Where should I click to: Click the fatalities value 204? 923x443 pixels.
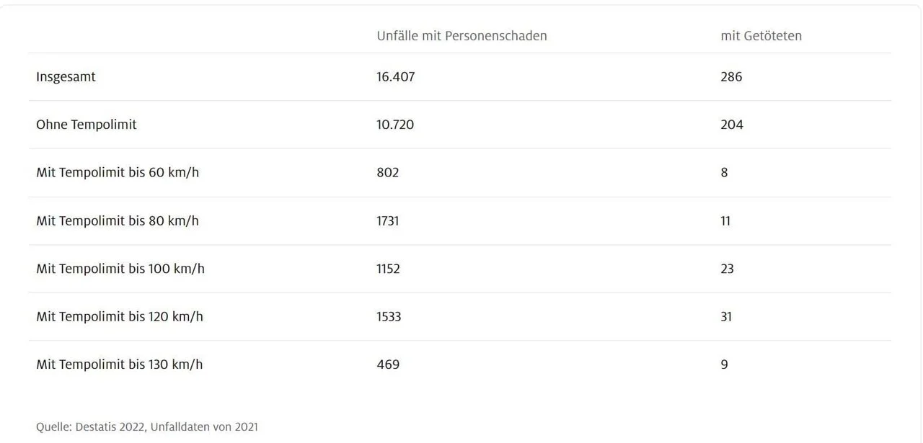[x=731, y=125]
